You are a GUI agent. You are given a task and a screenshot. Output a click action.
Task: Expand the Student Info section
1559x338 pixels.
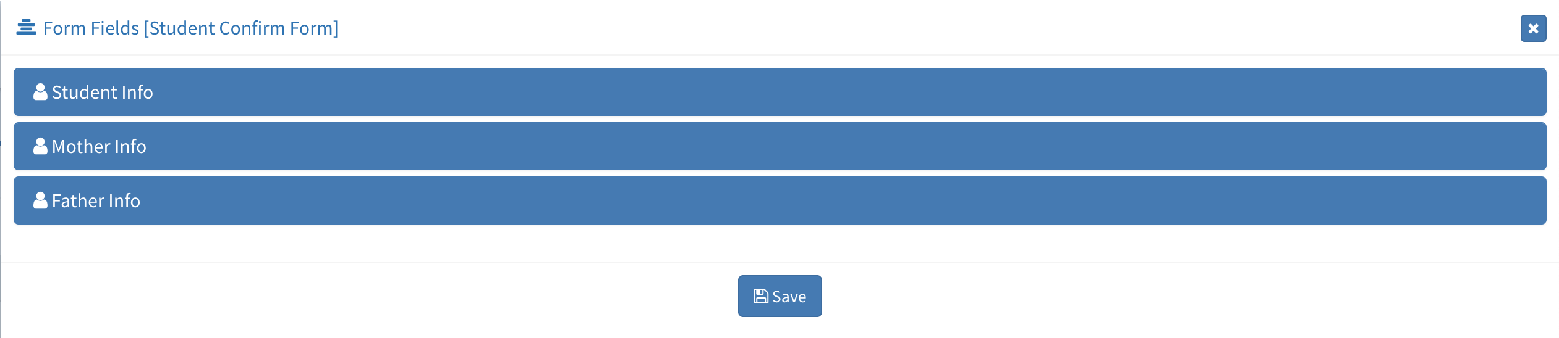780,92
